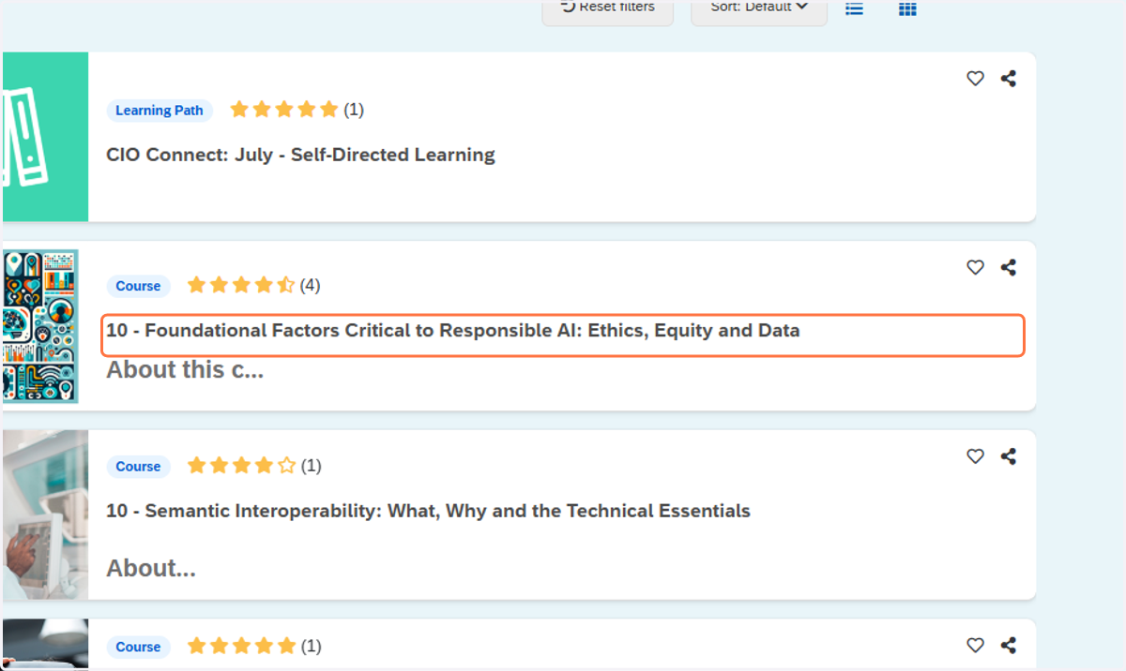Click Course badge on Semantic Interoperability card
1126x671 pixels.
(138, 466)
